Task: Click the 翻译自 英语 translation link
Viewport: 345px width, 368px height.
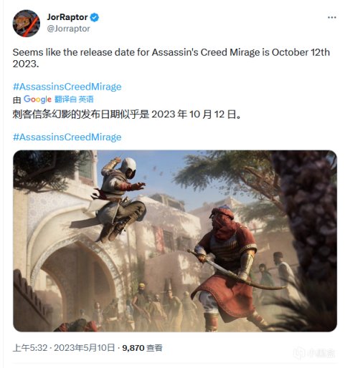Action: click(74, 100)
